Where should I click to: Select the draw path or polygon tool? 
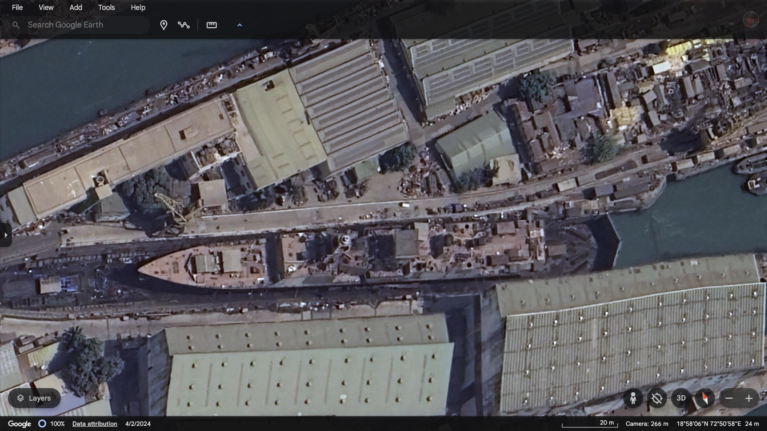(184, 25)
